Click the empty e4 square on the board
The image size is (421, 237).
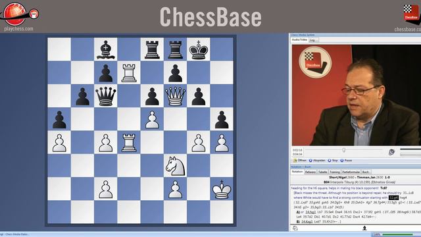[152, 142]
